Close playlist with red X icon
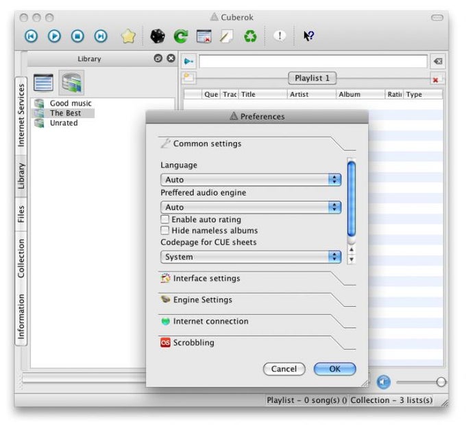466x425 pixels. click(x=436, y=80)
